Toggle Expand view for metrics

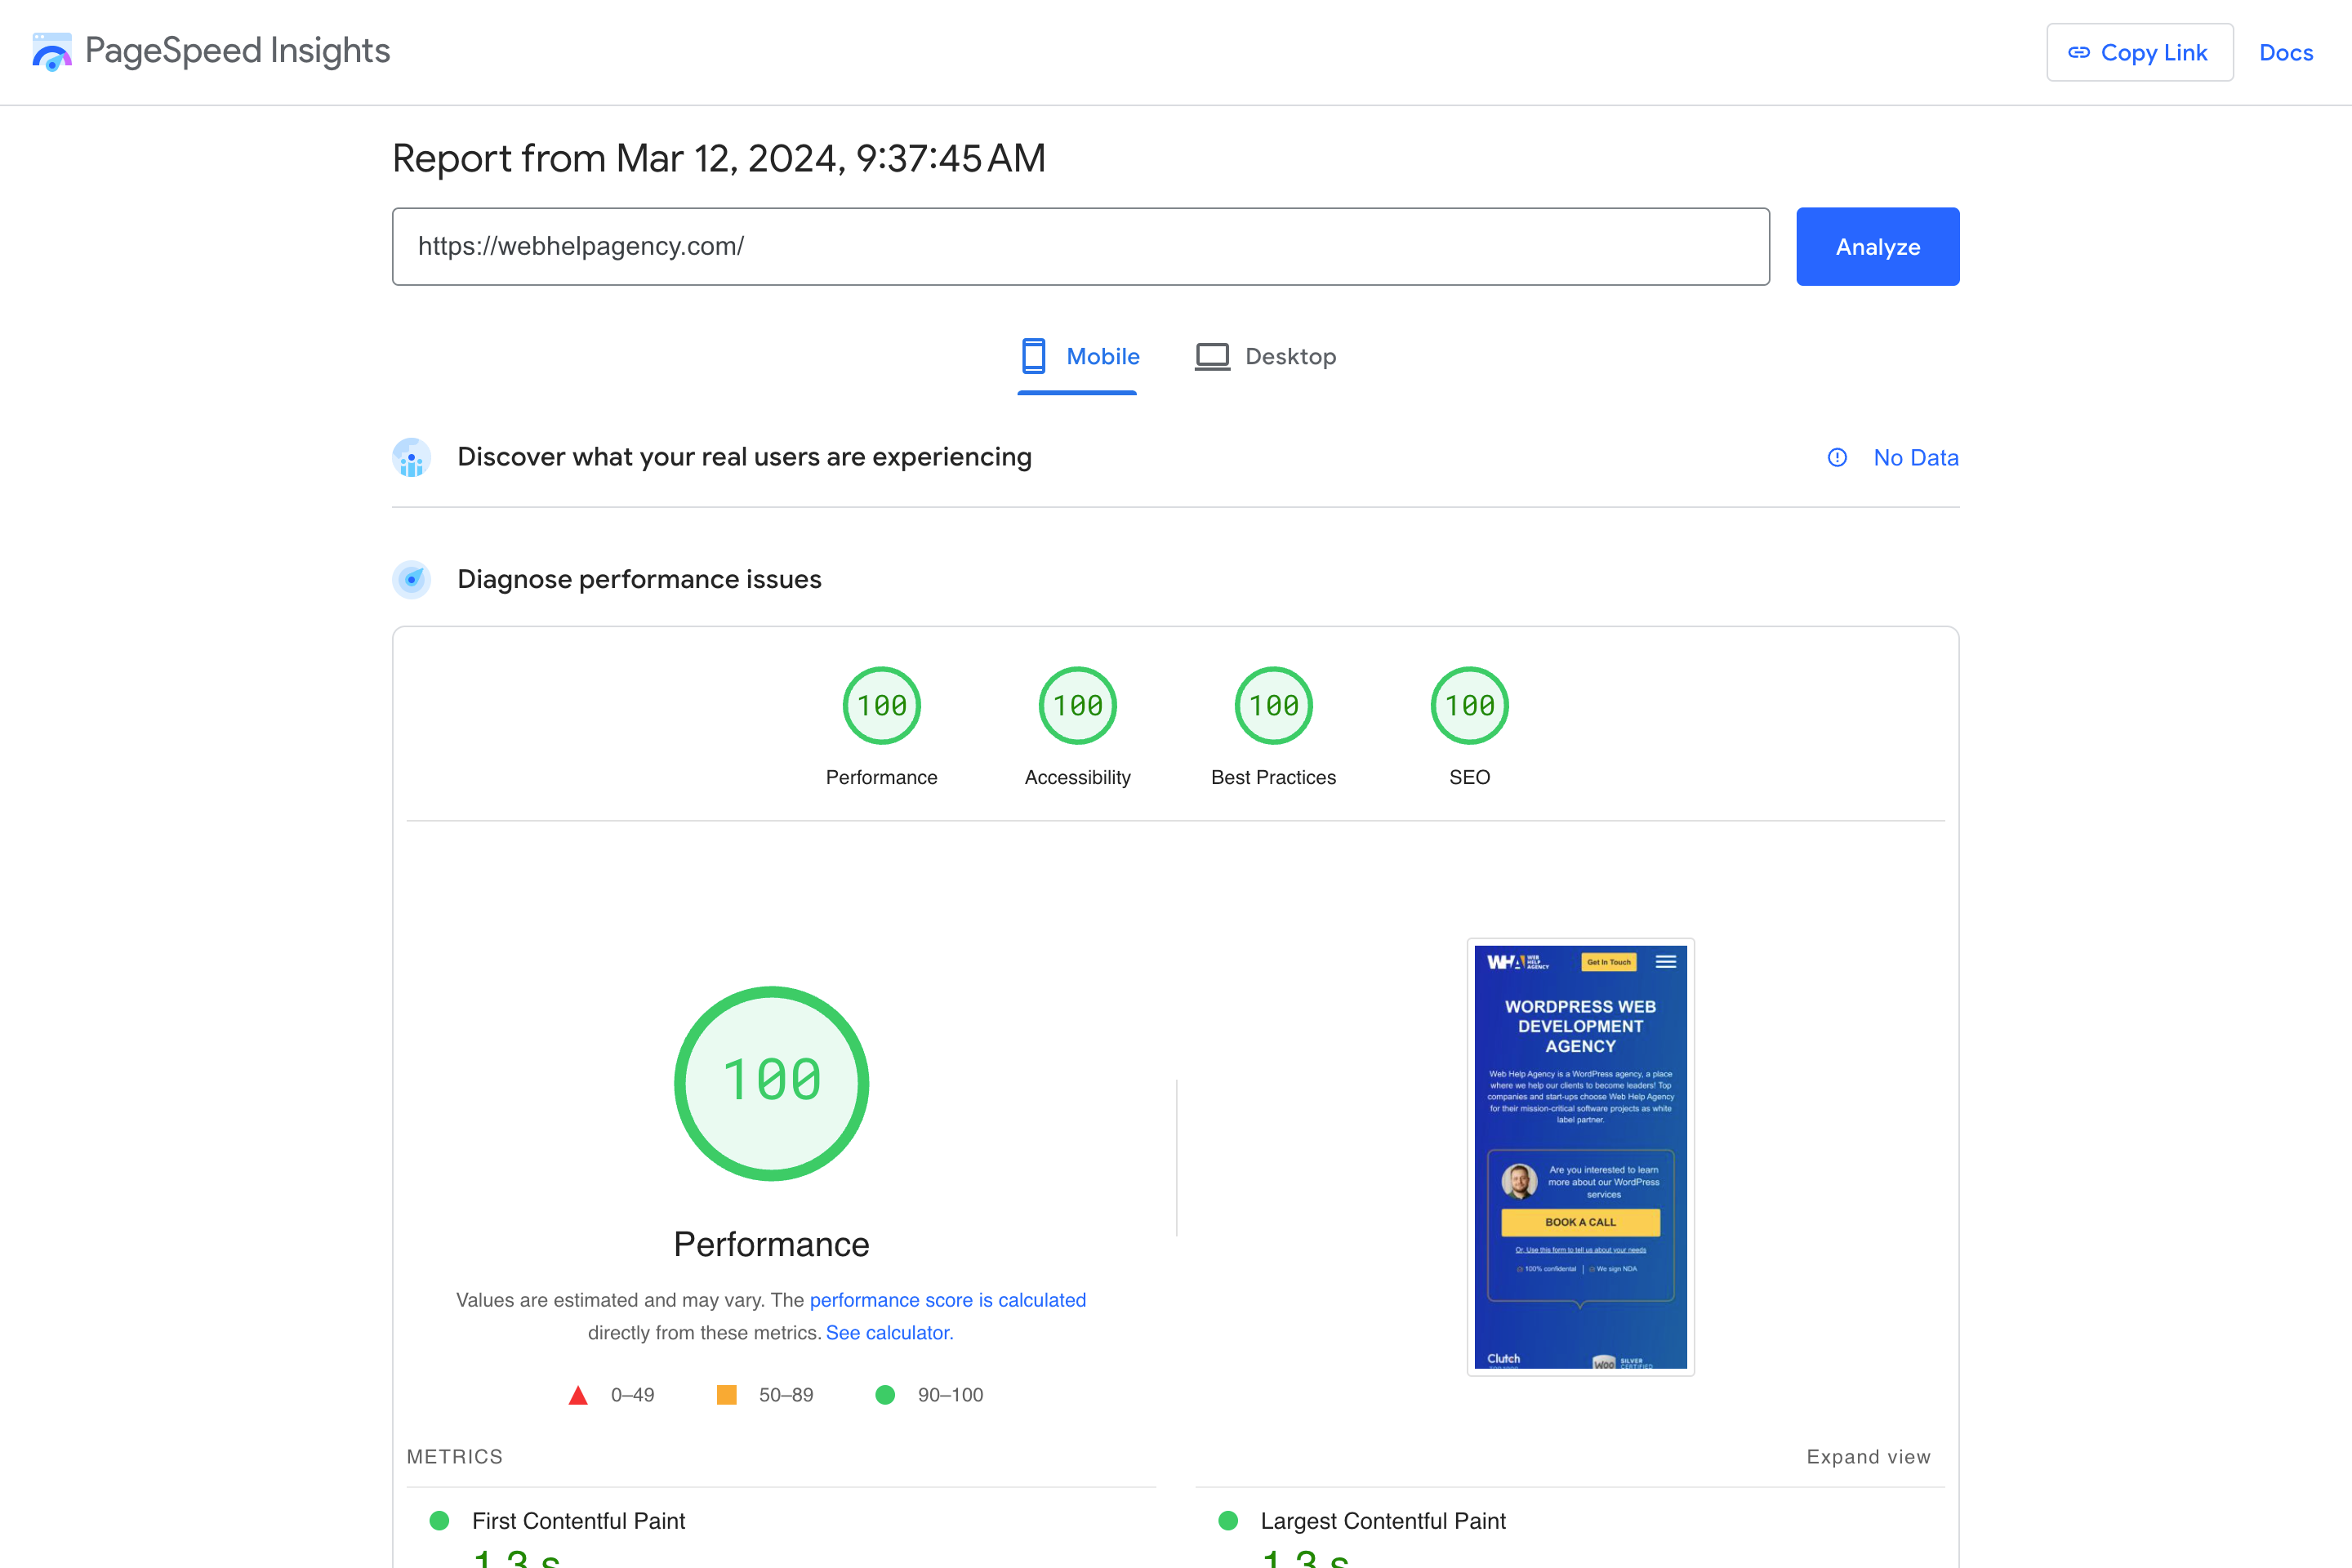click(1868, 1457)
